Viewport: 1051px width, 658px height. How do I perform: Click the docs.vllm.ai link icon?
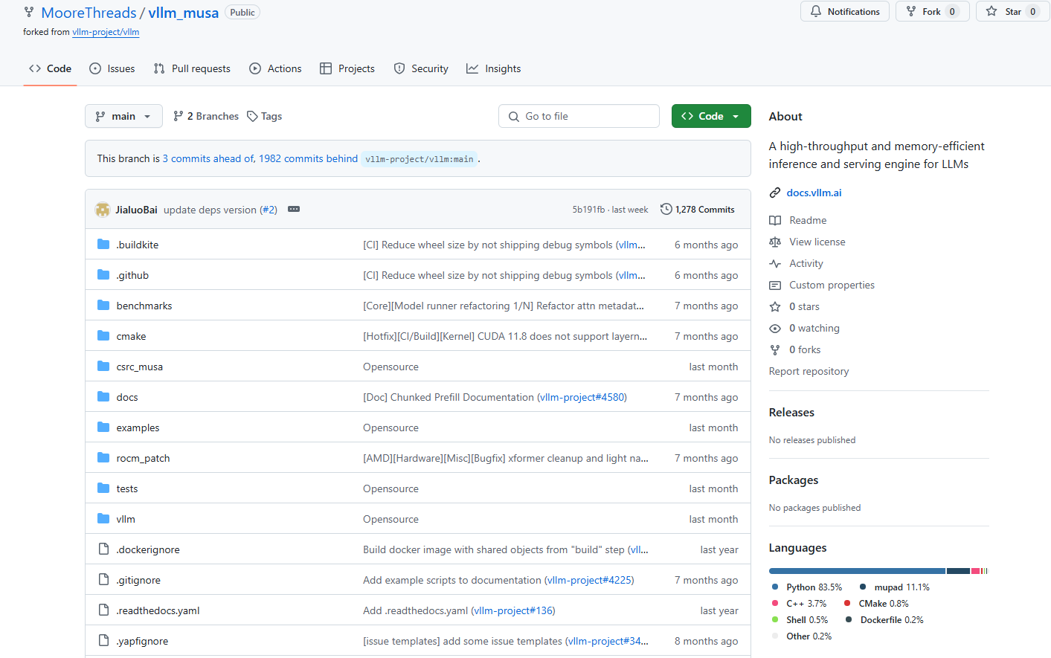(x=775, y=193)
